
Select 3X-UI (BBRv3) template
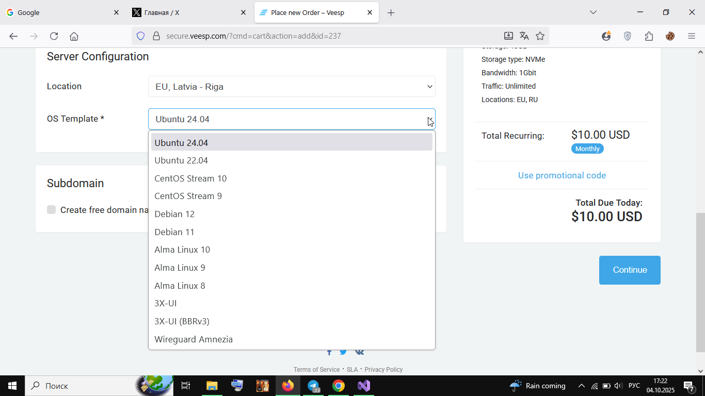point(292,321)
